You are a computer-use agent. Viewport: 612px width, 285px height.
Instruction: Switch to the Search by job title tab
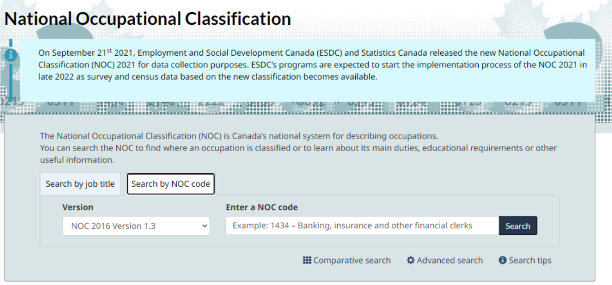(80, 184)
